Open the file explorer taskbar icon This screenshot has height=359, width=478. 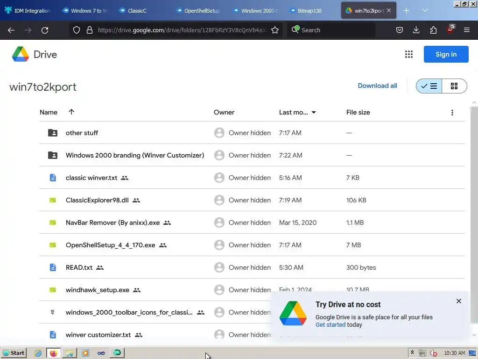[x=69, y=353]
